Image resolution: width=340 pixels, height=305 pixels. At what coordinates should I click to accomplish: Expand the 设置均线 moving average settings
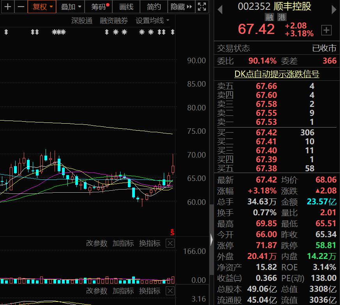coord(150,21)
